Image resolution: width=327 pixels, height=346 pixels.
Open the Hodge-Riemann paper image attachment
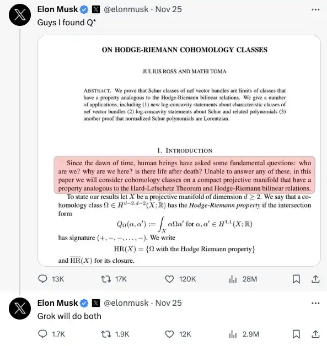[179, 150]
